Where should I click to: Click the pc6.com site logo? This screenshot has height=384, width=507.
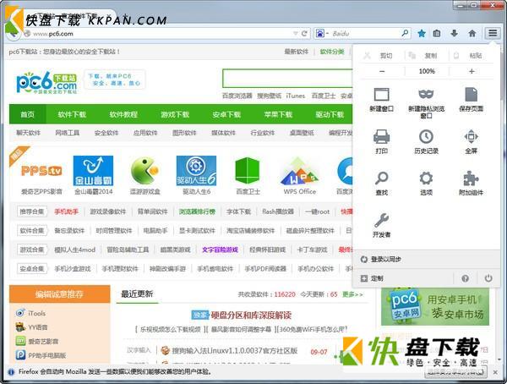pyautogui.click(x=46, y=82)
